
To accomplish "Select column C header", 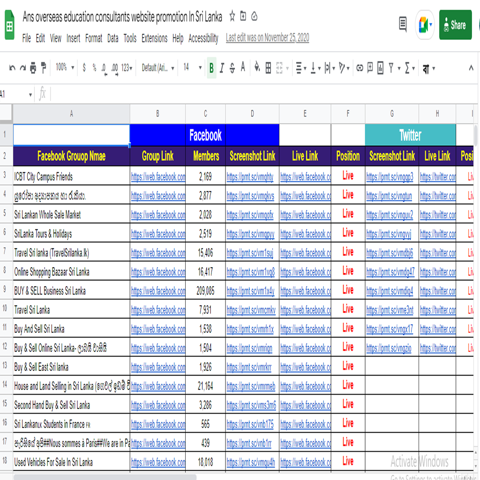I will (205, 114).
